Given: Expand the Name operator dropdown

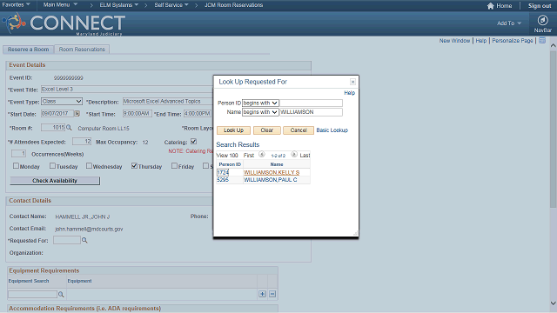Looking at the screenshot, I should [x=260, y=112].
